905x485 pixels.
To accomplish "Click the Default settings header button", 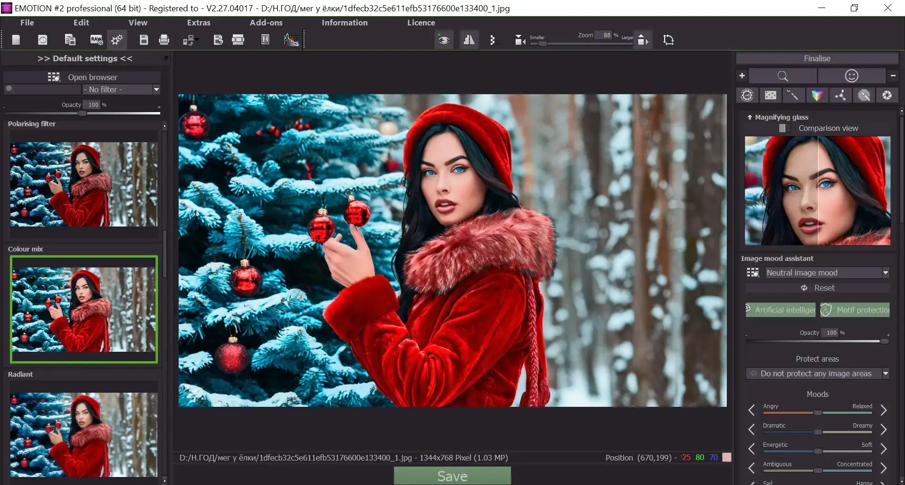I will (x=85, y=58).
